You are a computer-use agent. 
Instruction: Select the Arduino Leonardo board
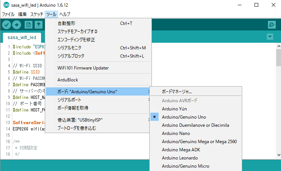point(196,158)
